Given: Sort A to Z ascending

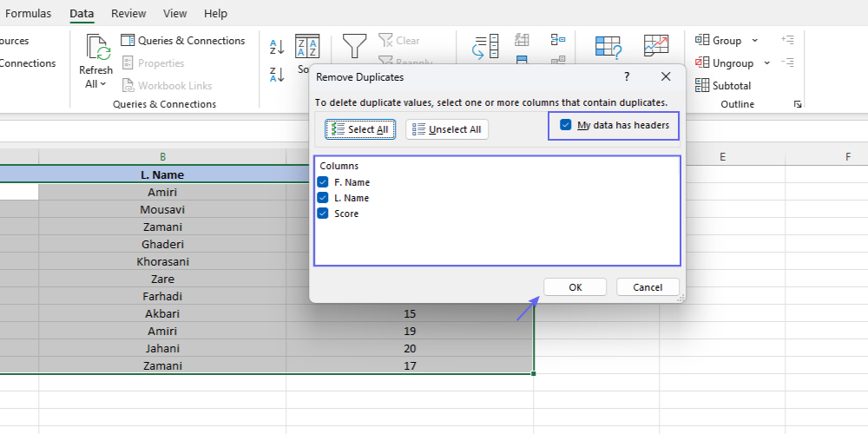Looking at the screenshot, I should pos(277,47).
